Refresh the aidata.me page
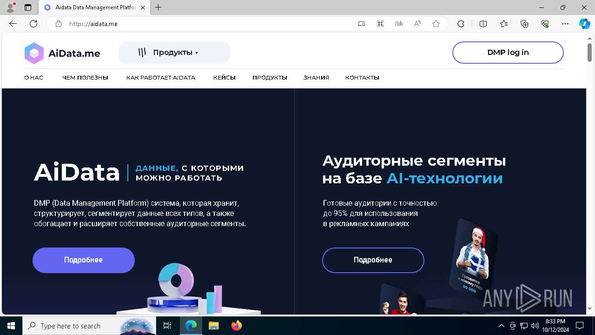Viewport: 595px width, 335px height. [33, 24]
